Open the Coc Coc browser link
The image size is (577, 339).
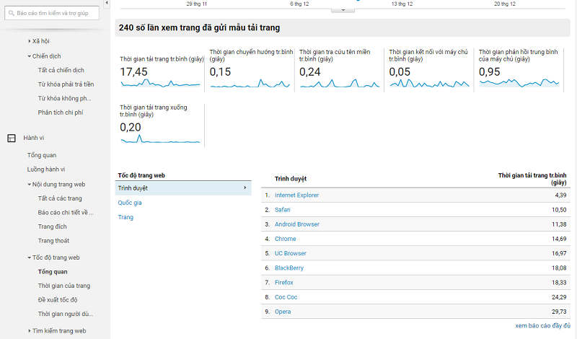point(287,296)
